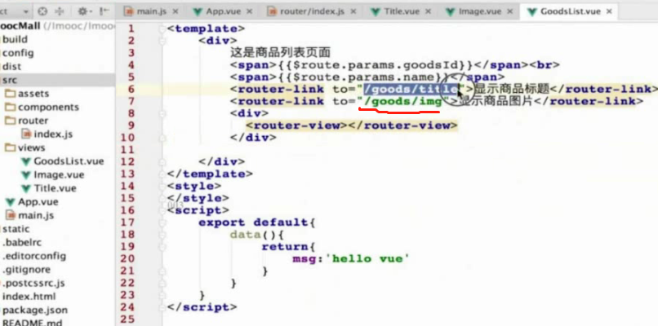Screen dimensions: 658x326
Task: Click the fold end marker on line 10
Action: coord(162,138)
